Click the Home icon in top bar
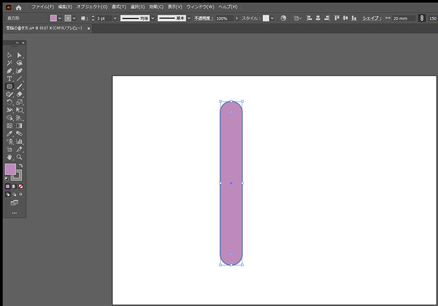 [19, 7]
